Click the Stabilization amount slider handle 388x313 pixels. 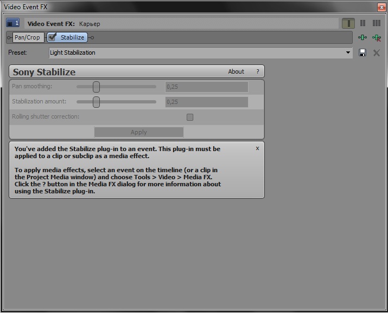[x=96, y=102]
